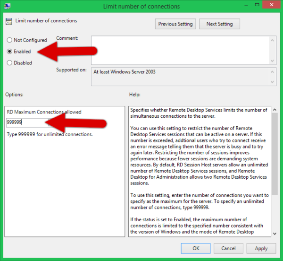Click the Supported on box scroll down arrow
The width and height of the screenshot is (283, 261).
[272, 81]
